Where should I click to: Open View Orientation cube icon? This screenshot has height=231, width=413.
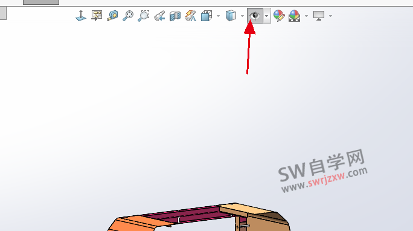click(x=206, y=16)
